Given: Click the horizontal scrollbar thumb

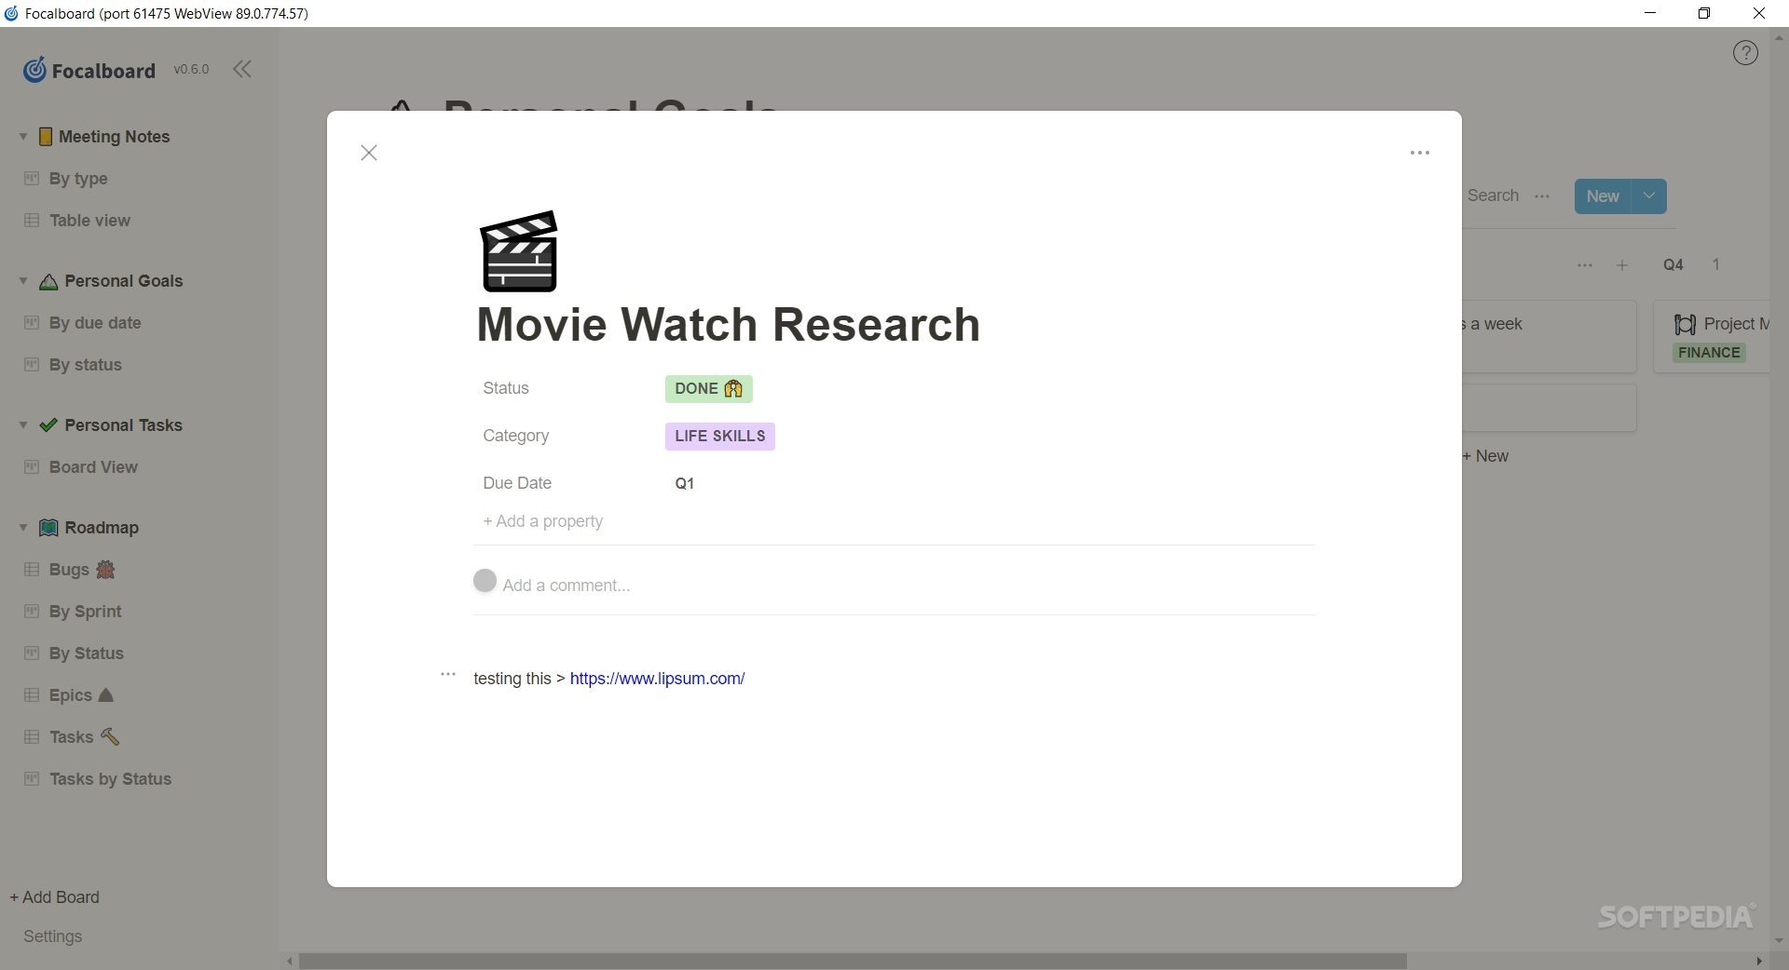Looking at the screenshot, I should pyautogui.click(x=852, y=961).
